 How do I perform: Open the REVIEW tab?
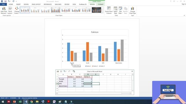coord(67,4)
